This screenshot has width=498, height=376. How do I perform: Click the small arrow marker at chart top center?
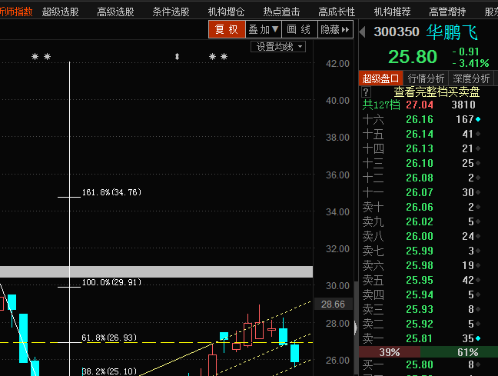click(178, 57)
